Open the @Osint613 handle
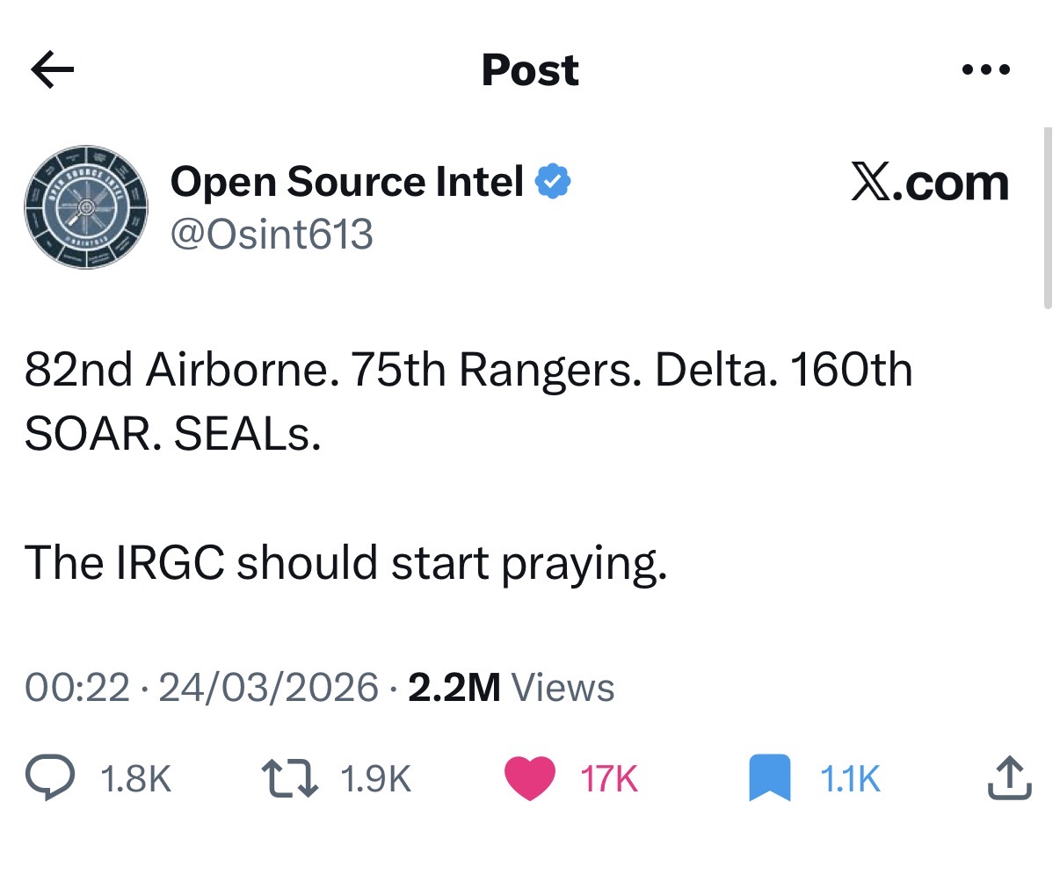 pos(272,235)
